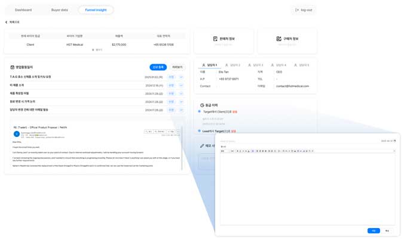Edit the T.A.G activity log entry
404x240 pixels.
[172, 77]
